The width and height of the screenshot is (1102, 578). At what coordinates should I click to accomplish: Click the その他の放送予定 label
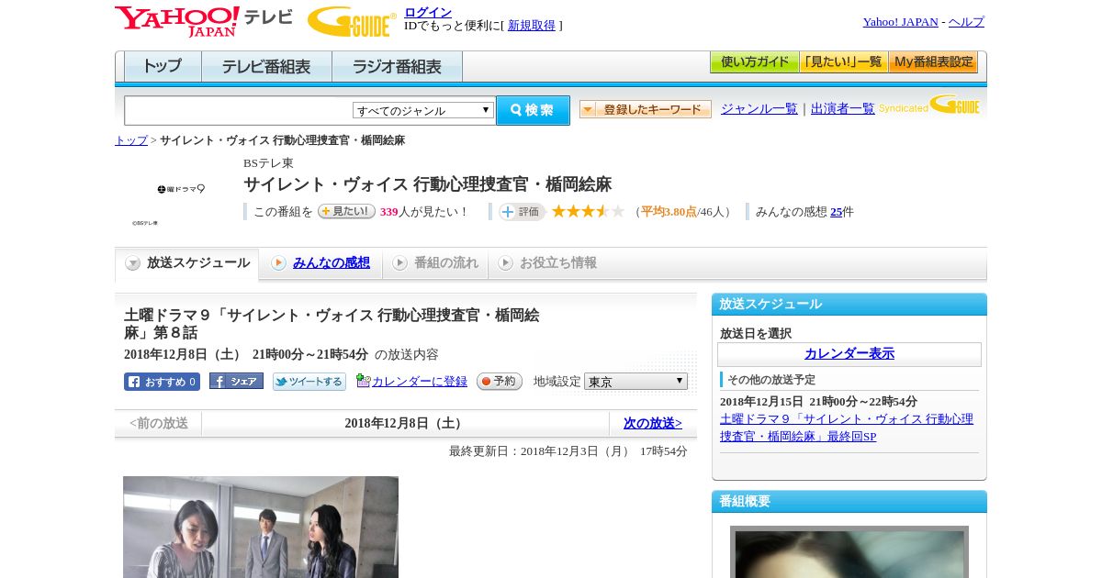pos(771,380)
